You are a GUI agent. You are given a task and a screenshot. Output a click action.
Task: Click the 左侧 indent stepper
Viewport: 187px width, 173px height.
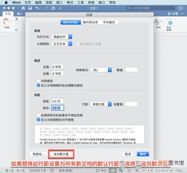pos(67,67)
